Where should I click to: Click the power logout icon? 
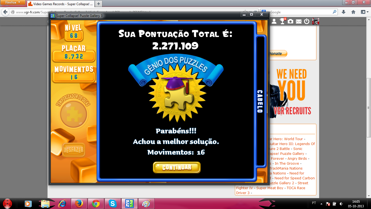coord(307,21)
